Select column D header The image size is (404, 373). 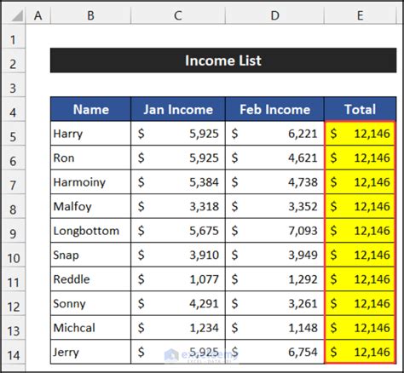click(274, 15)
